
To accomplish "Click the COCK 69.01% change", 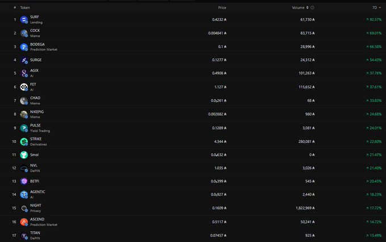I will point(374,33).
